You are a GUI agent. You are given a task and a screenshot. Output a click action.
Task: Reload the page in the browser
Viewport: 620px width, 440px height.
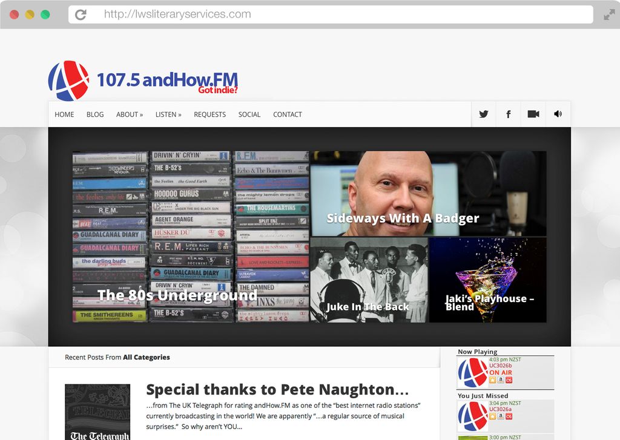click(81, 15)
